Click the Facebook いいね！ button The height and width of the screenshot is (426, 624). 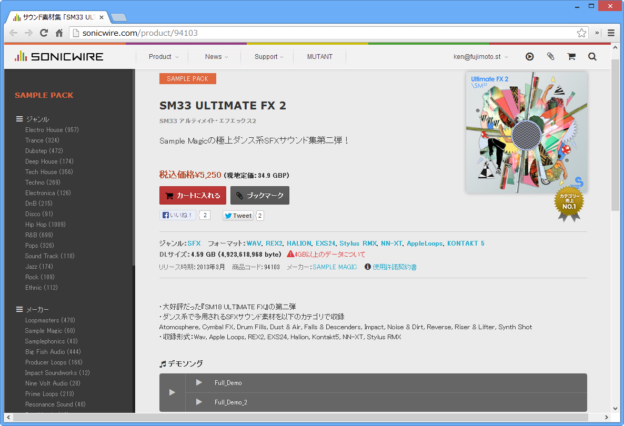coord(177,215)
